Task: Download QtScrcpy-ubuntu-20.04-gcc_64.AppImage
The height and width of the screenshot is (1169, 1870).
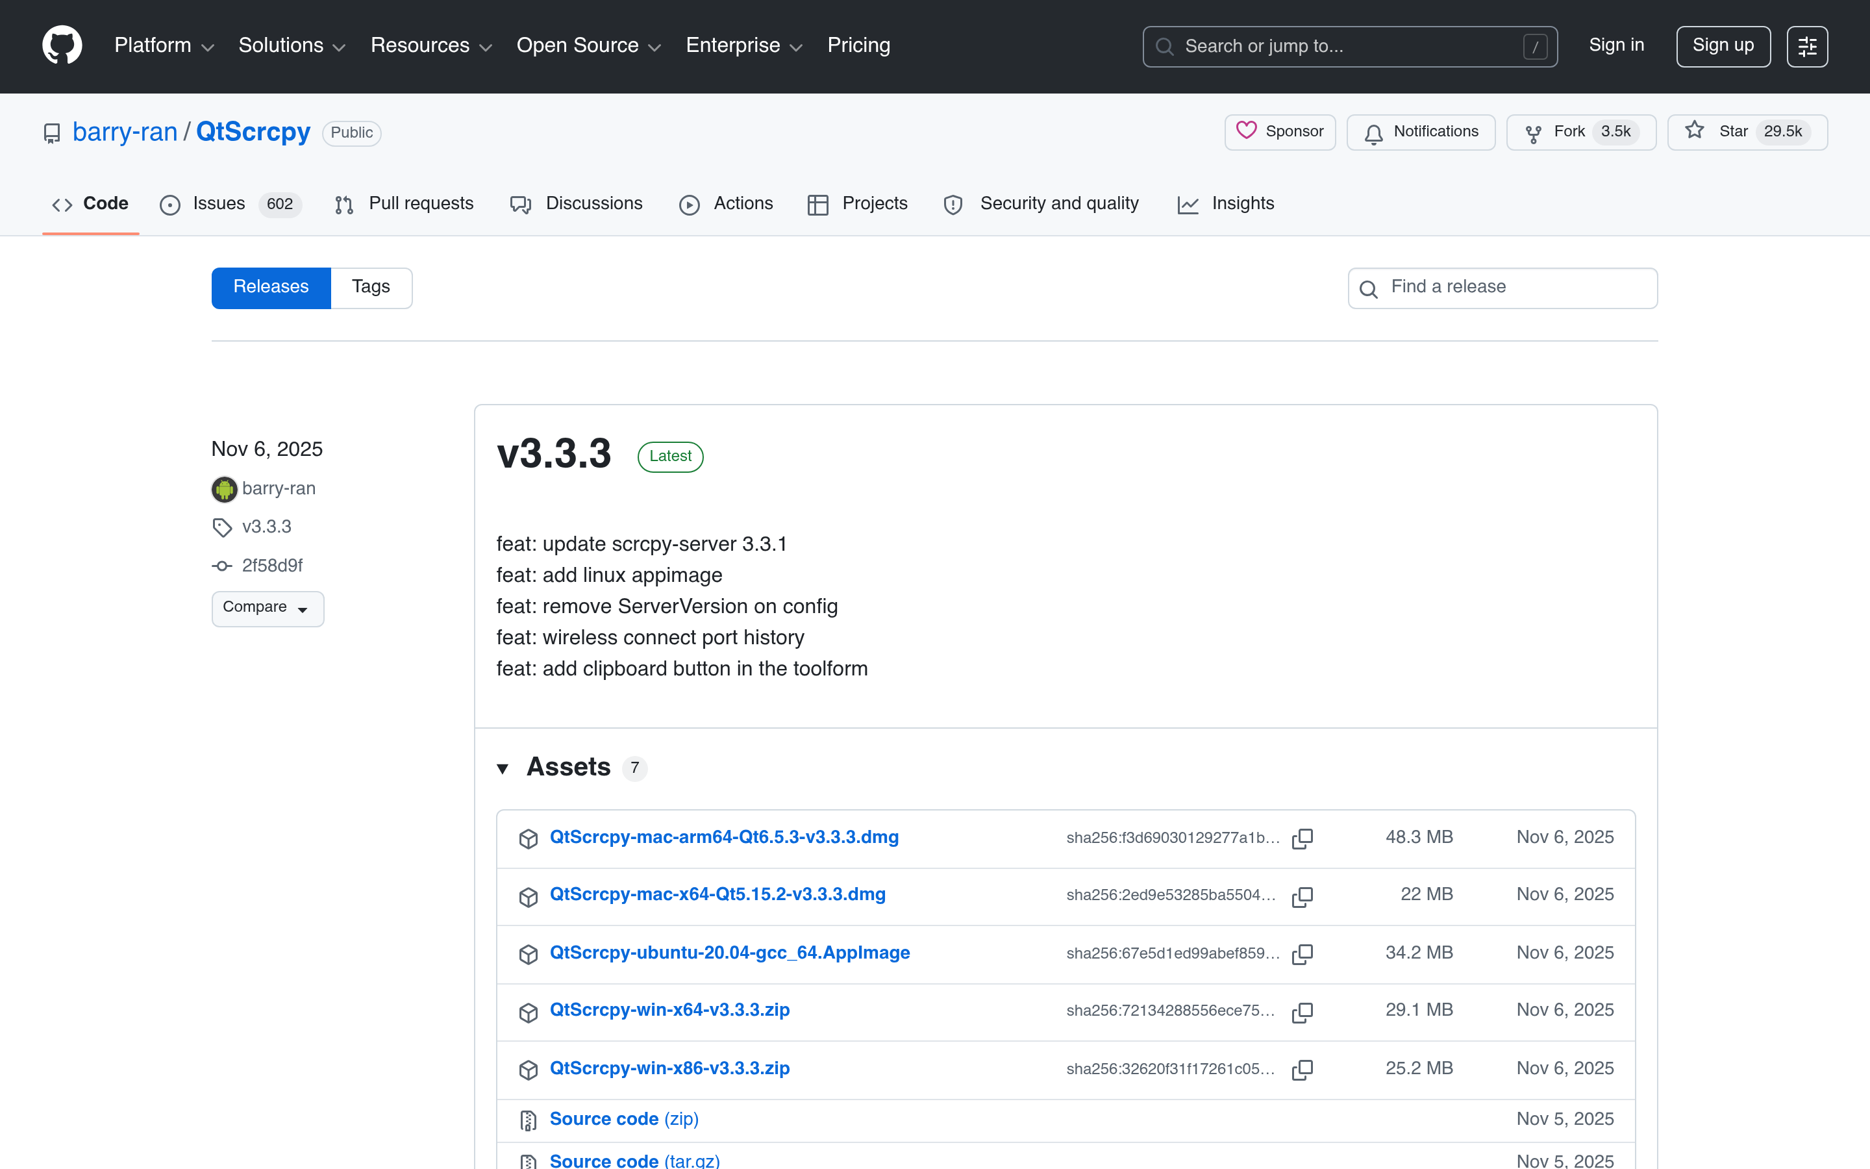Action: click(x=729, y=953)
